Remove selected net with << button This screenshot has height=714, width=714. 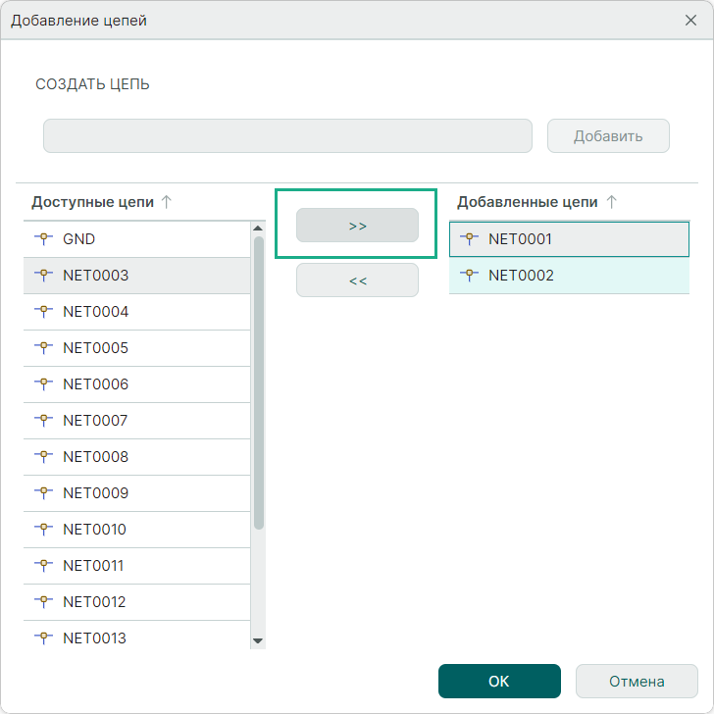[x=357, y=280]
